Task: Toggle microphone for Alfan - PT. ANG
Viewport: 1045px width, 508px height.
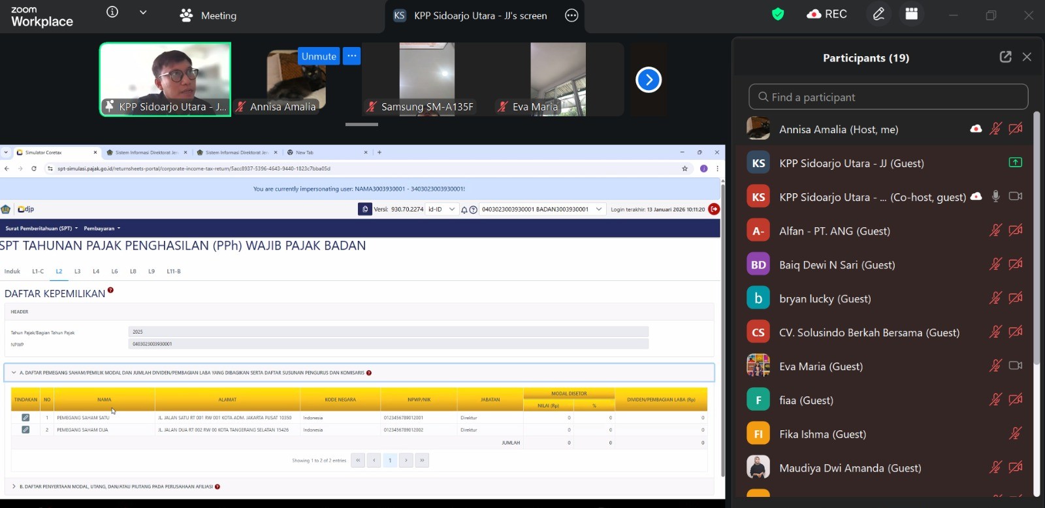Action: click(995, 230)
